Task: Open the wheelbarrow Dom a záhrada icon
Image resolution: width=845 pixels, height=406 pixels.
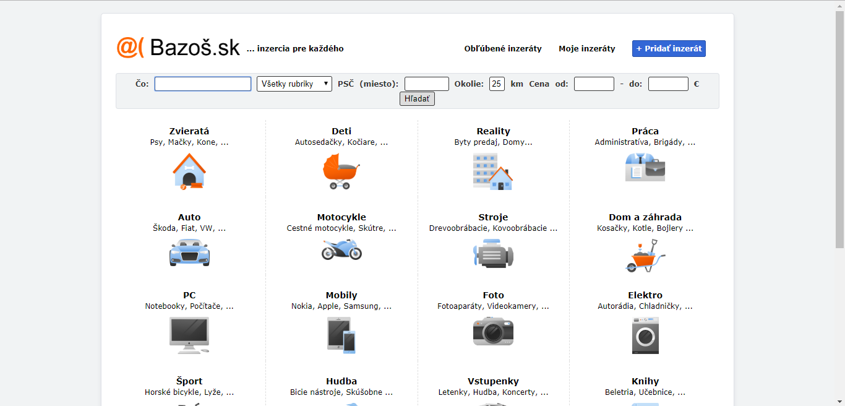Action: tap(645, 256)
